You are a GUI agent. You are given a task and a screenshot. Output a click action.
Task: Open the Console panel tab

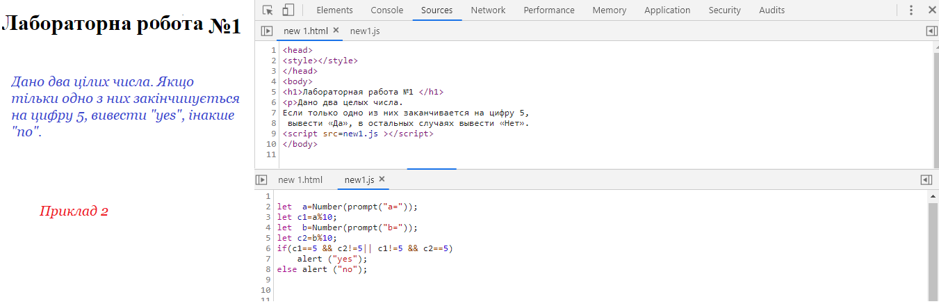386,10
